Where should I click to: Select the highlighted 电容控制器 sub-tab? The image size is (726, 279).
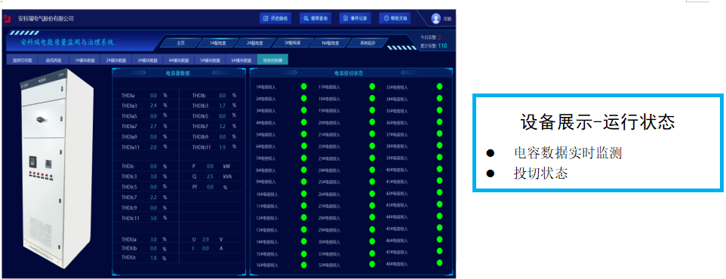click(x=272, y=60)
